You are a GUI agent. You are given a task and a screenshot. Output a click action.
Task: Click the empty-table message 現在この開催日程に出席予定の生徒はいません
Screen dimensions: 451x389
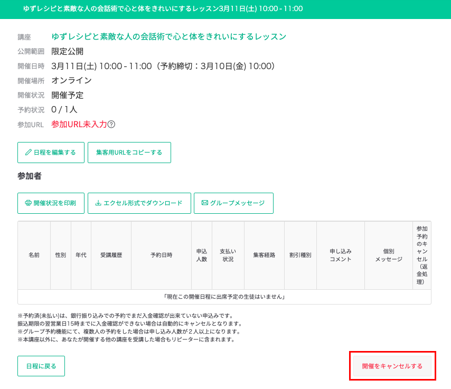pos(224,297)
